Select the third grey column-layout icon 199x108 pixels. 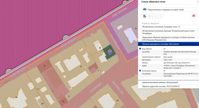coord(155,16)
